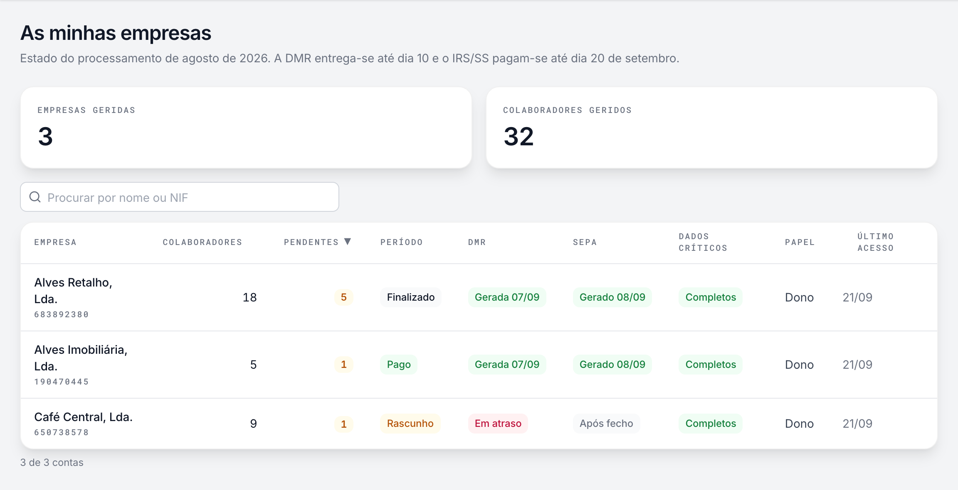Open Alves Retalho, Lda. company
Image resolution: width=958 pixels, height=490 pixels.
pos(73,291)
